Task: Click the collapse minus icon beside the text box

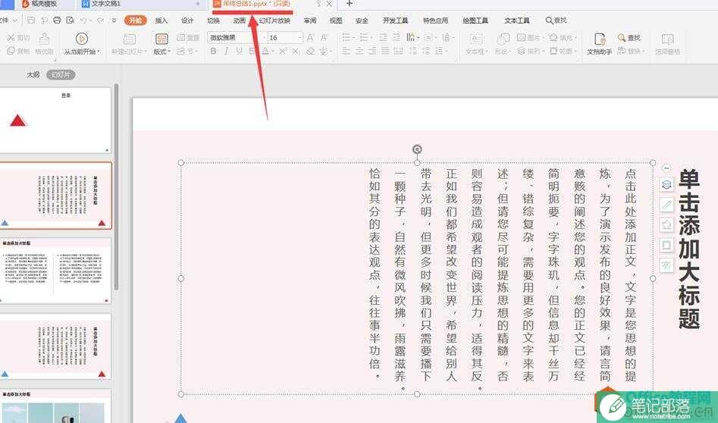Action: (x=666, y=168)
